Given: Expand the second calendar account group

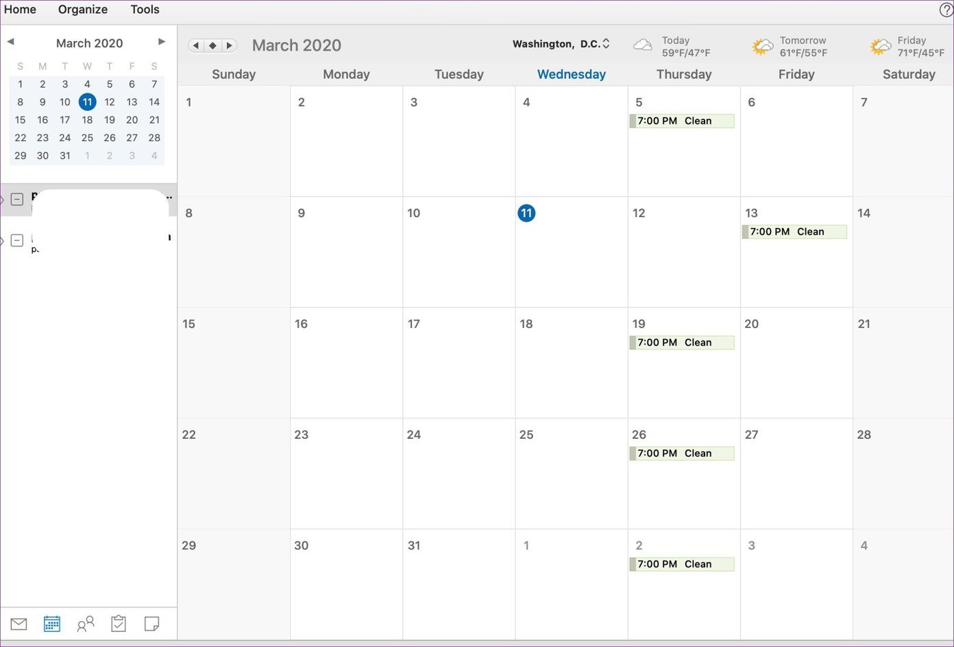Looking at the screenshot, I should [2, 240].
